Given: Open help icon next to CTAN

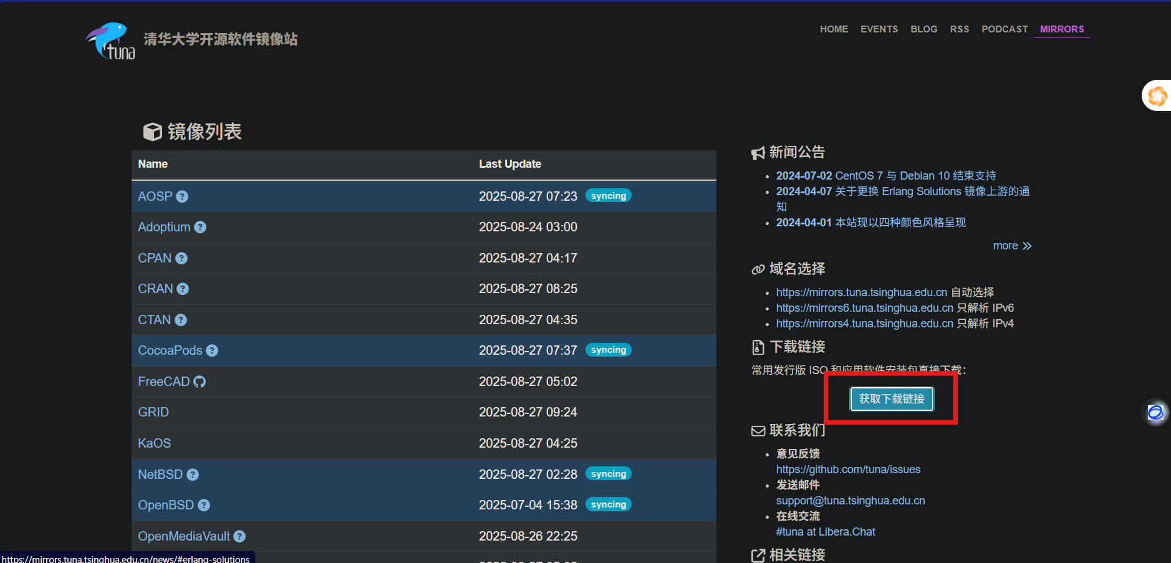Looking at the screenshot, I should coord(181,320).
